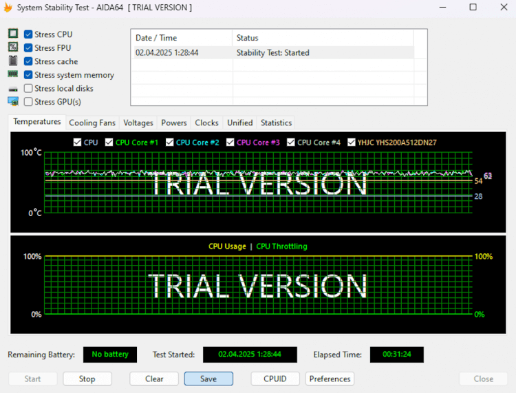Select the Temperatures tab
Viewport: 516px width, 393px height.
37,122
